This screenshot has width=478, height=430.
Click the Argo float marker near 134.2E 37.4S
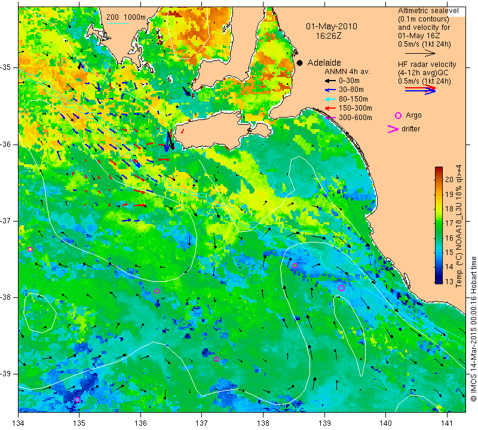pyautogui.click(x=30, y=249)
